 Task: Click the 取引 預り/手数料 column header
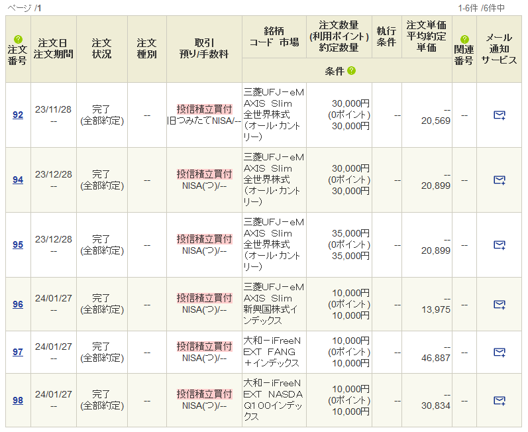[x=204, y=48]
